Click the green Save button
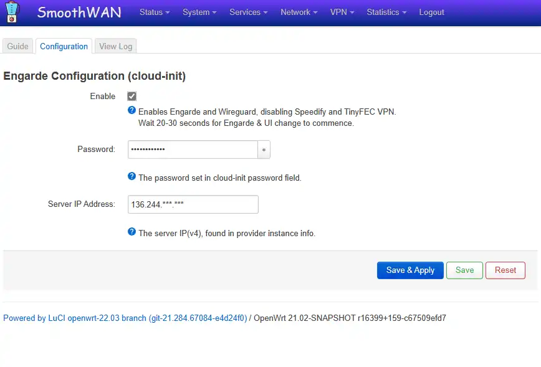Image resolution: width=541 pixels, height=367 pixels. 464,270
